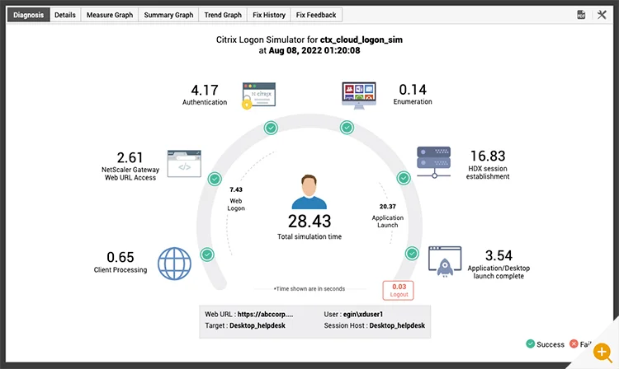The width and height of the screenshot is (619, 369).
Task: Click the orange zoom-in magnifier icon
Action: pyautogui.click(x=602, y=352)
